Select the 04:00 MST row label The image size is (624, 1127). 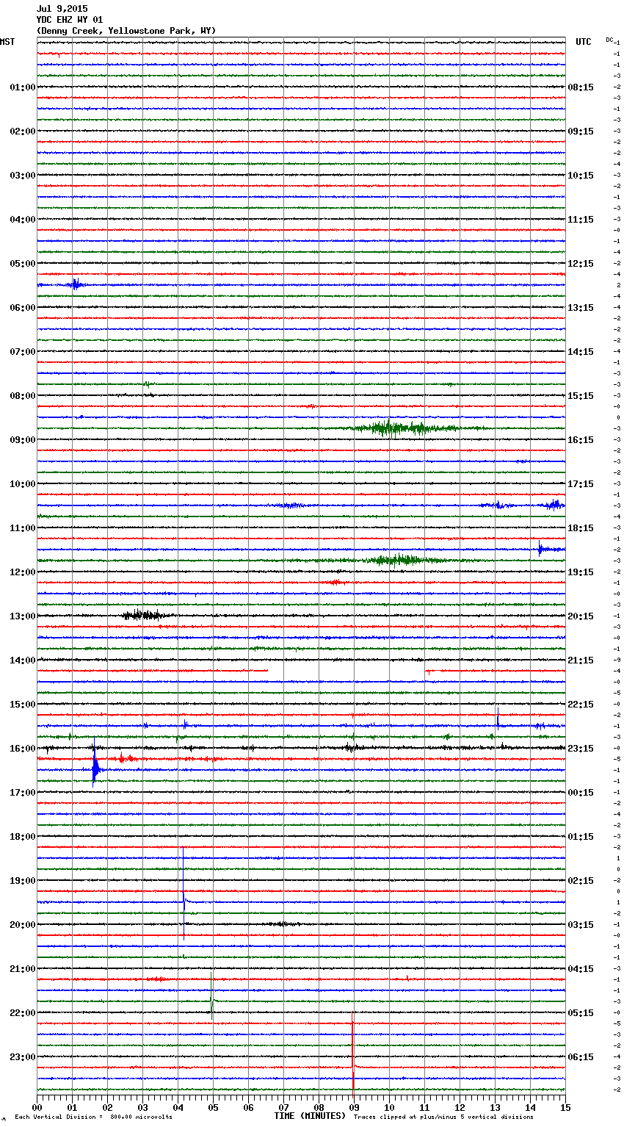(x=23, y=220)
